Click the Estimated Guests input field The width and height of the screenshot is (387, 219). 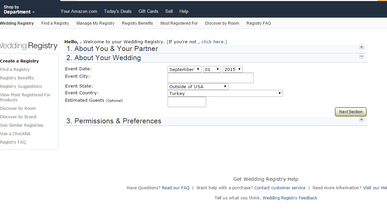coord(187,102)
